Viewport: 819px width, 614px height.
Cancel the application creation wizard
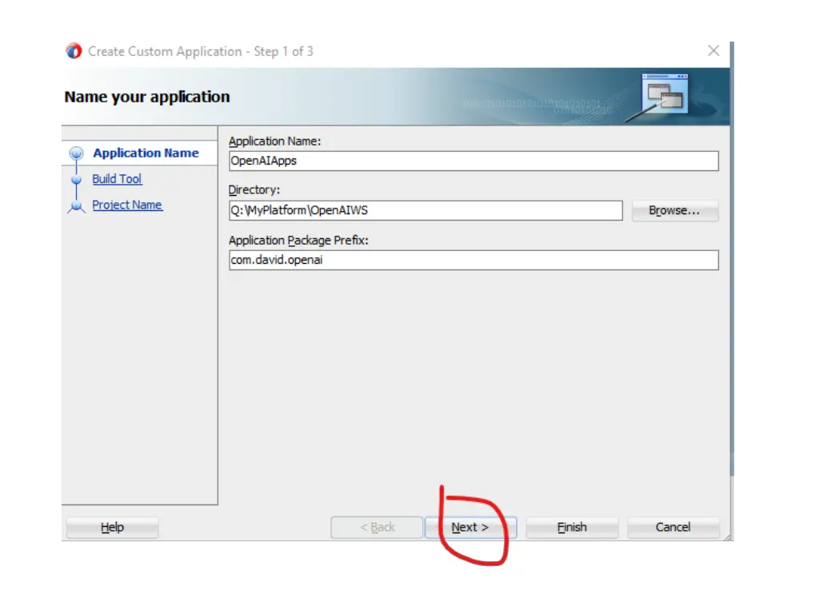coord(673,527)
